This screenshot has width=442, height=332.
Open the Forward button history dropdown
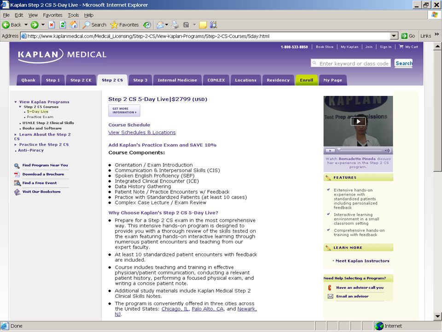pos(43,25)
